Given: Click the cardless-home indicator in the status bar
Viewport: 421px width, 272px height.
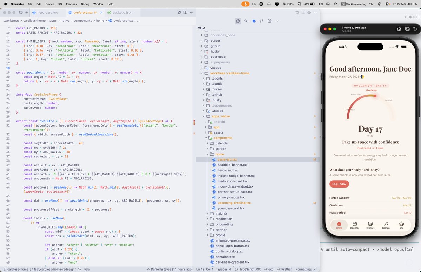Looking at the screenshot, I should 15,269.
